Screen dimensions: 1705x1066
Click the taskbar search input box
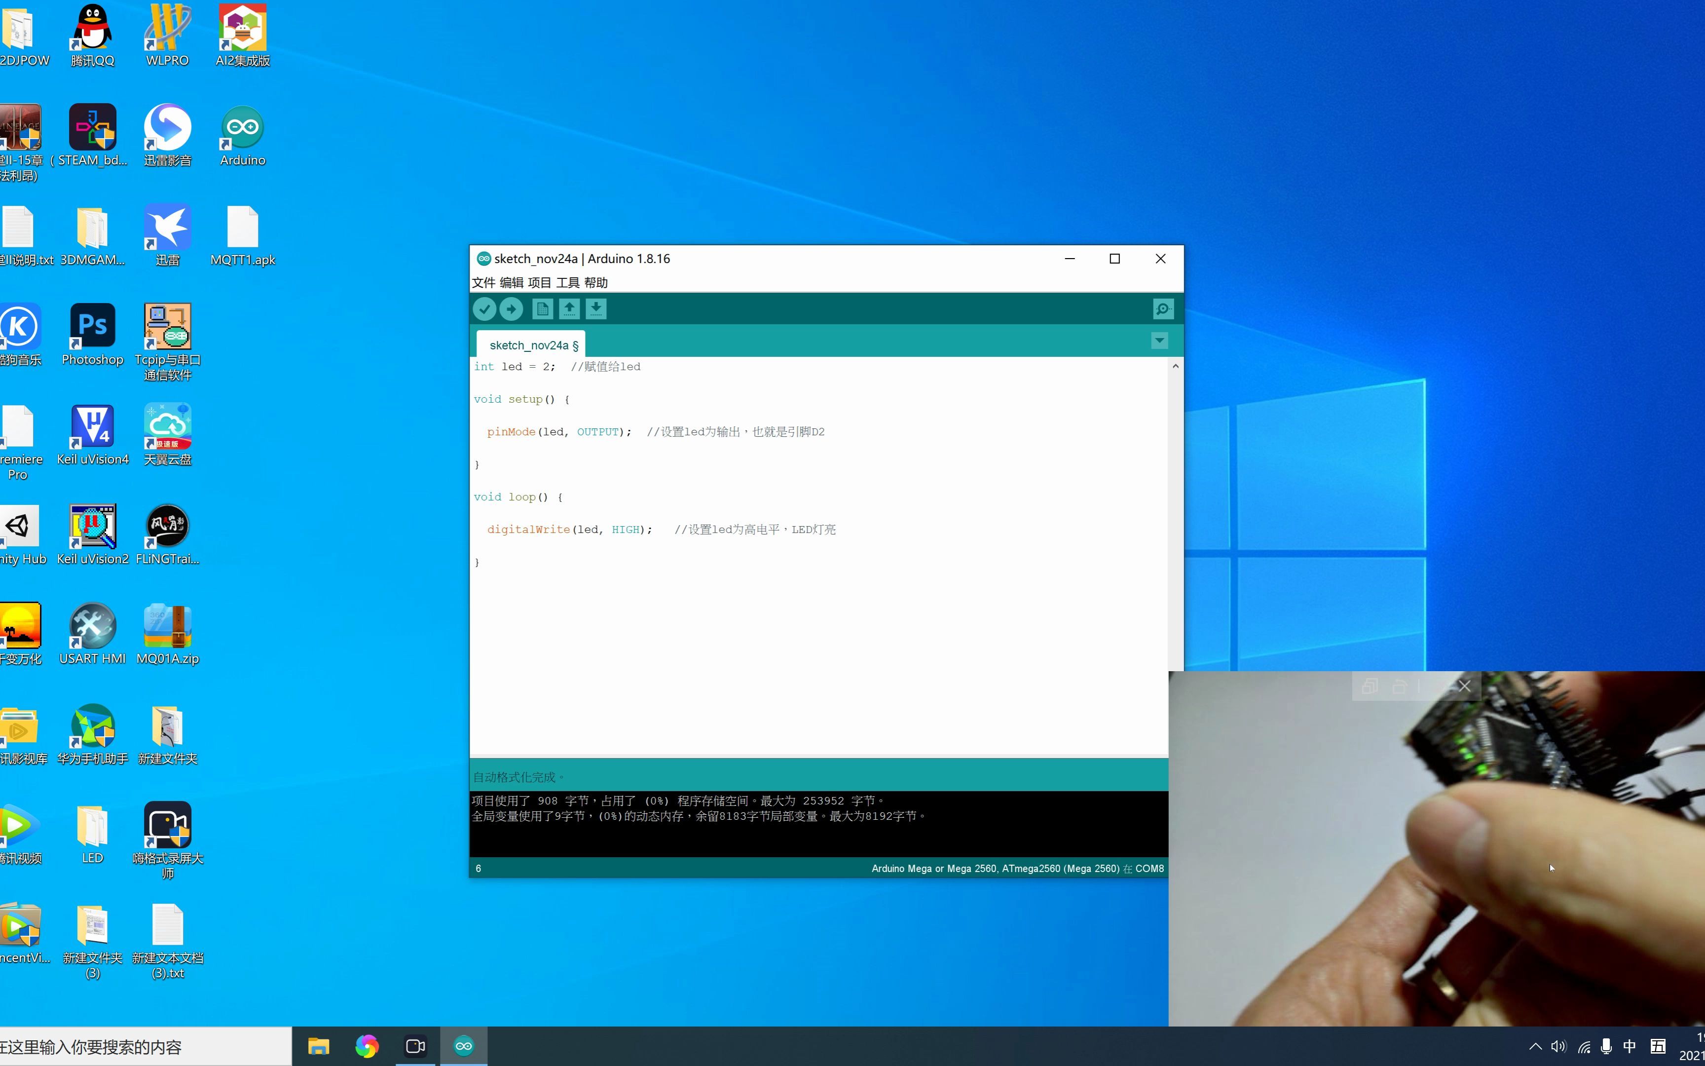tap(141, 1047)
